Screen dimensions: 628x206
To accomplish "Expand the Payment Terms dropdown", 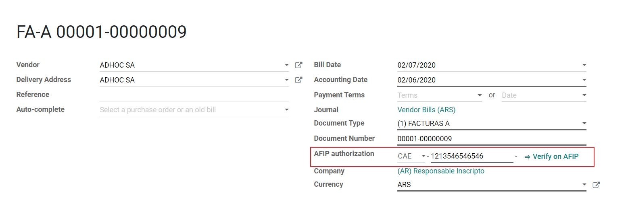I will [x=480, y=95].
